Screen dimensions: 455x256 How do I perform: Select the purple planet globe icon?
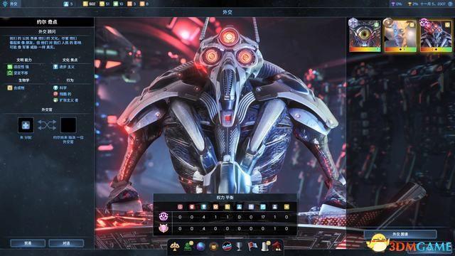coord(200,247)
